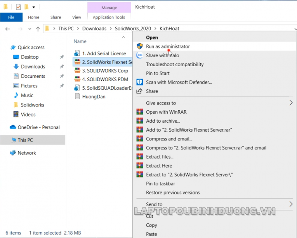Click icon of 3. SOLIDWORKS Corp file
Screen dimensions: 297x238
tap(77, 70)
